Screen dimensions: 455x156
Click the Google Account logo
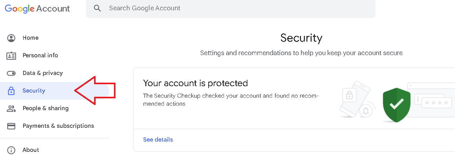pos(37,9)
